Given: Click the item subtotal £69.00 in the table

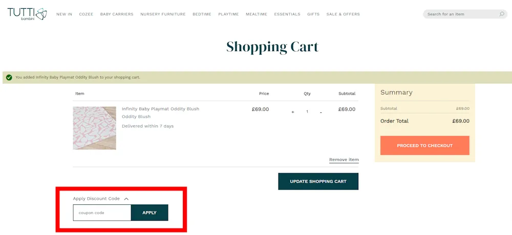Looking at the screenshot, I should click(347, 109).
